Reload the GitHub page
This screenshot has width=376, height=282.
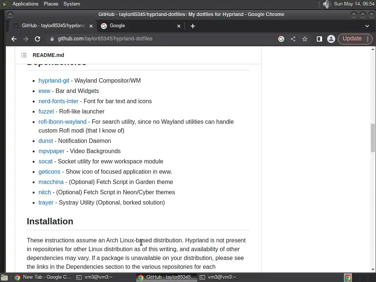[37, 39]
